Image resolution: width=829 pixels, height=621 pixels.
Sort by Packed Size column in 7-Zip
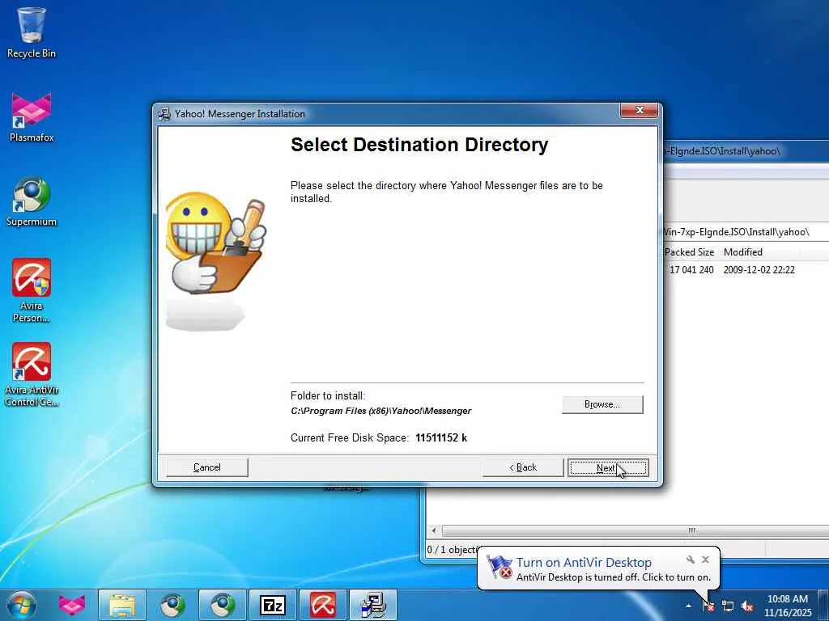point(689,252)
